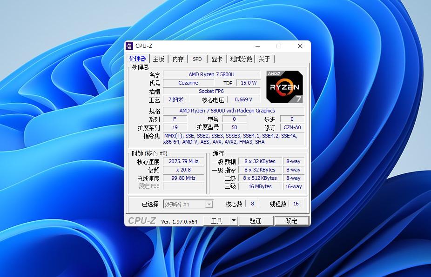Image resolution: width=431 pixels, height=277 pixels.
Task: Select the SPD tab
Action: (x=197, y=59)
